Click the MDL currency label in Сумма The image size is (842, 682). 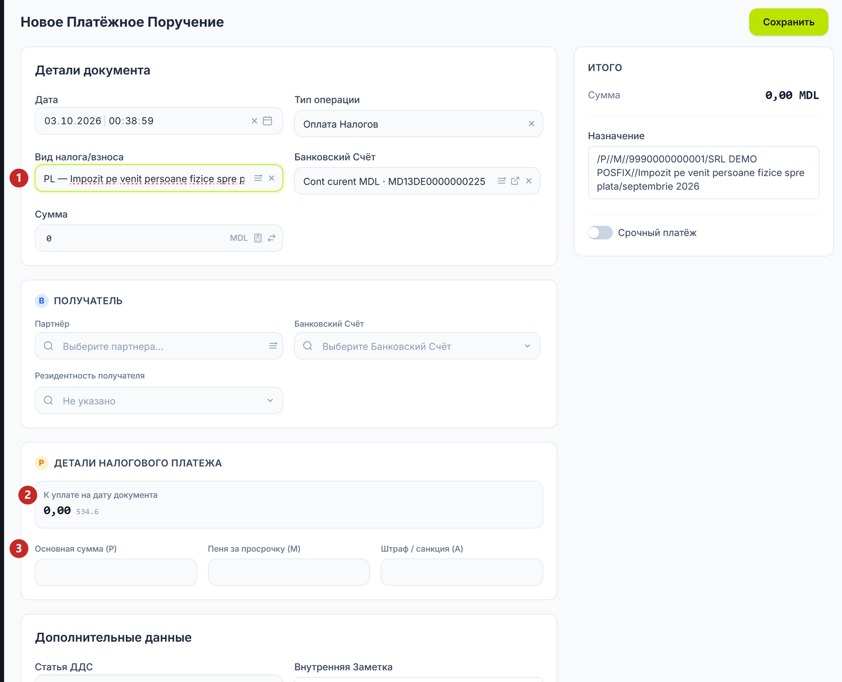pos(239,238)
